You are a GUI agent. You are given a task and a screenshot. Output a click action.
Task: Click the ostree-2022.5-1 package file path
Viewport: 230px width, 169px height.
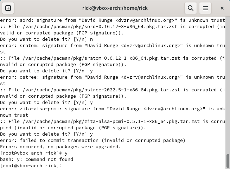101,90
